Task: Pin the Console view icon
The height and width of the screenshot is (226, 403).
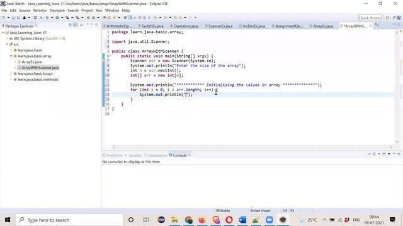Action: (x=370, y=154)
